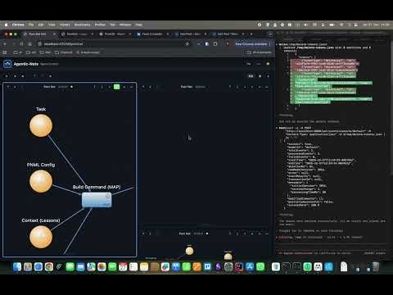Image resolution: width=393 pixels, height=295 pixels.
Task: Select the Context (Lessons) place node
Action: pyautogui.click(x=41, y=237)
